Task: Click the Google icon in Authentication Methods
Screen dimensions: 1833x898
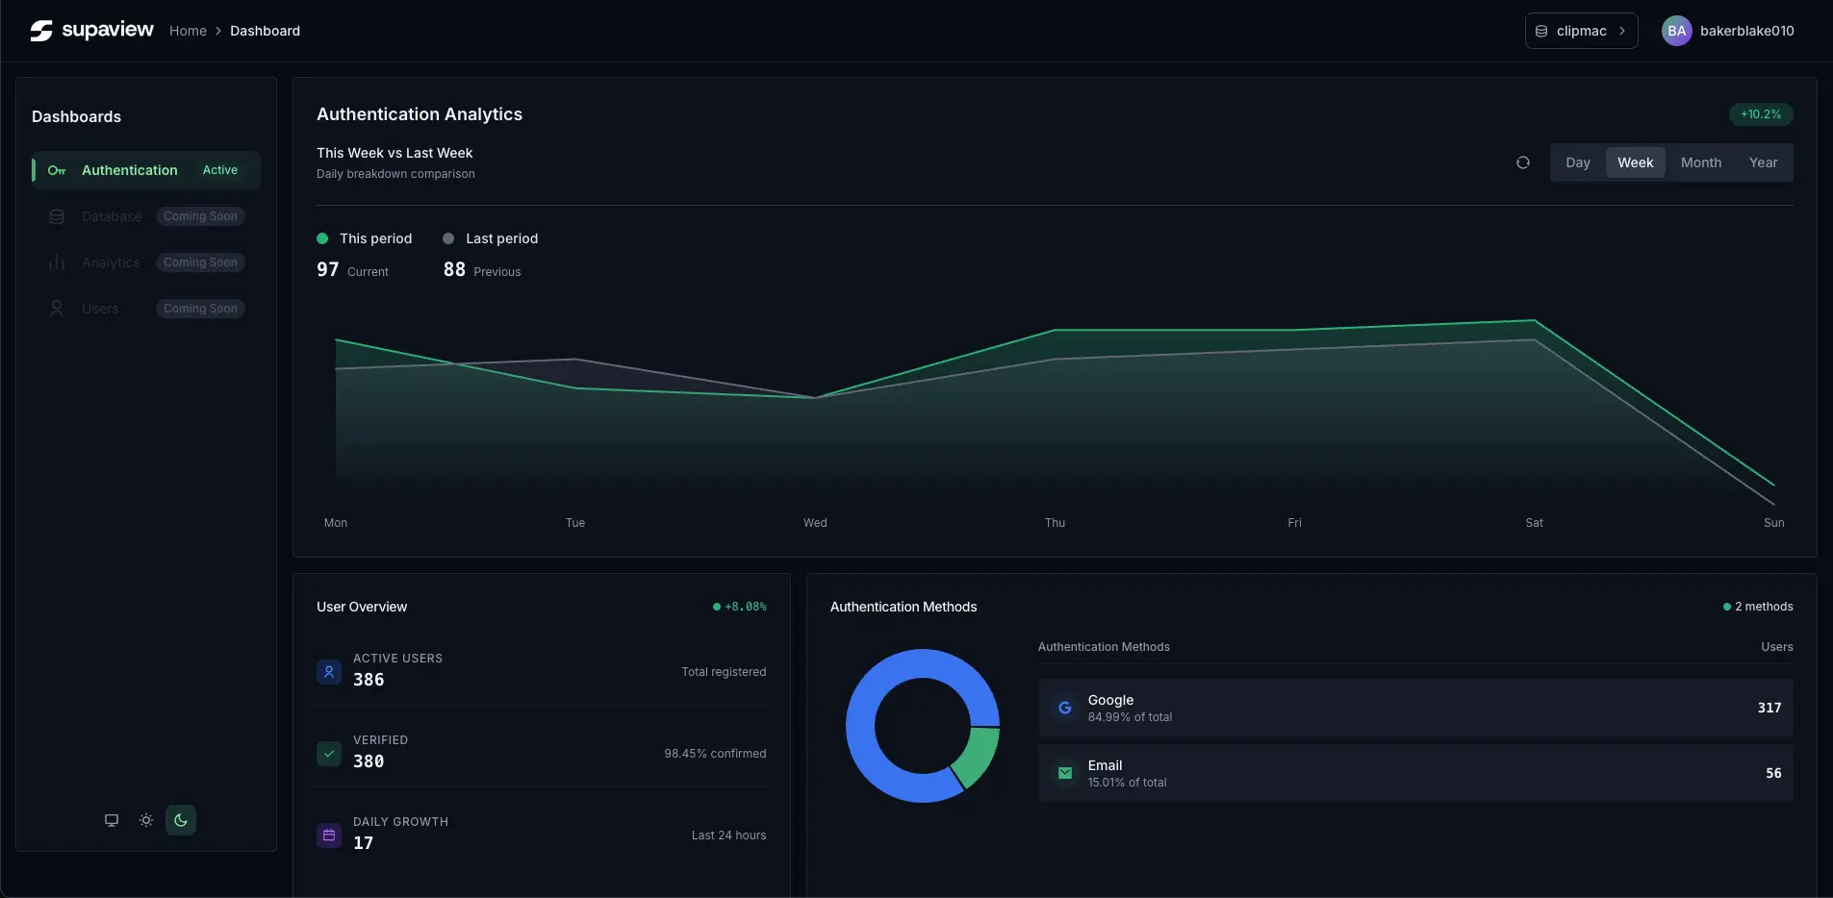Action: [1064, 708]
